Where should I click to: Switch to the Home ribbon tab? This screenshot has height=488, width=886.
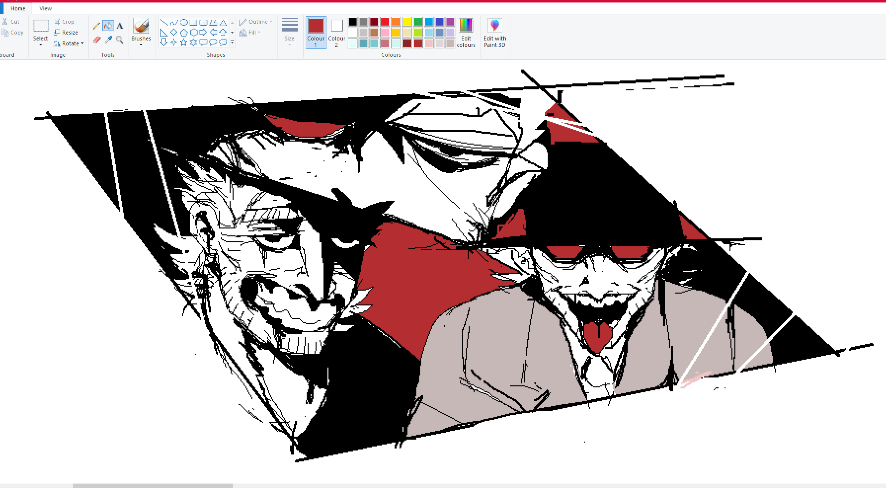[18, 8]
